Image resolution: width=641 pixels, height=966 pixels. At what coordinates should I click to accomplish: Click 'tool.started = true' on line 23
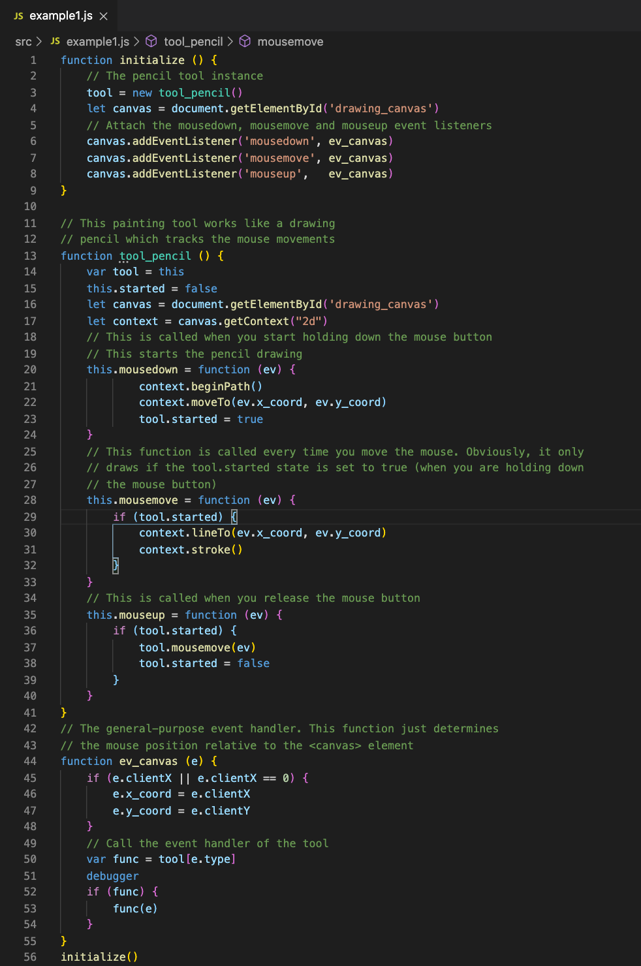(x=201, y=419)
